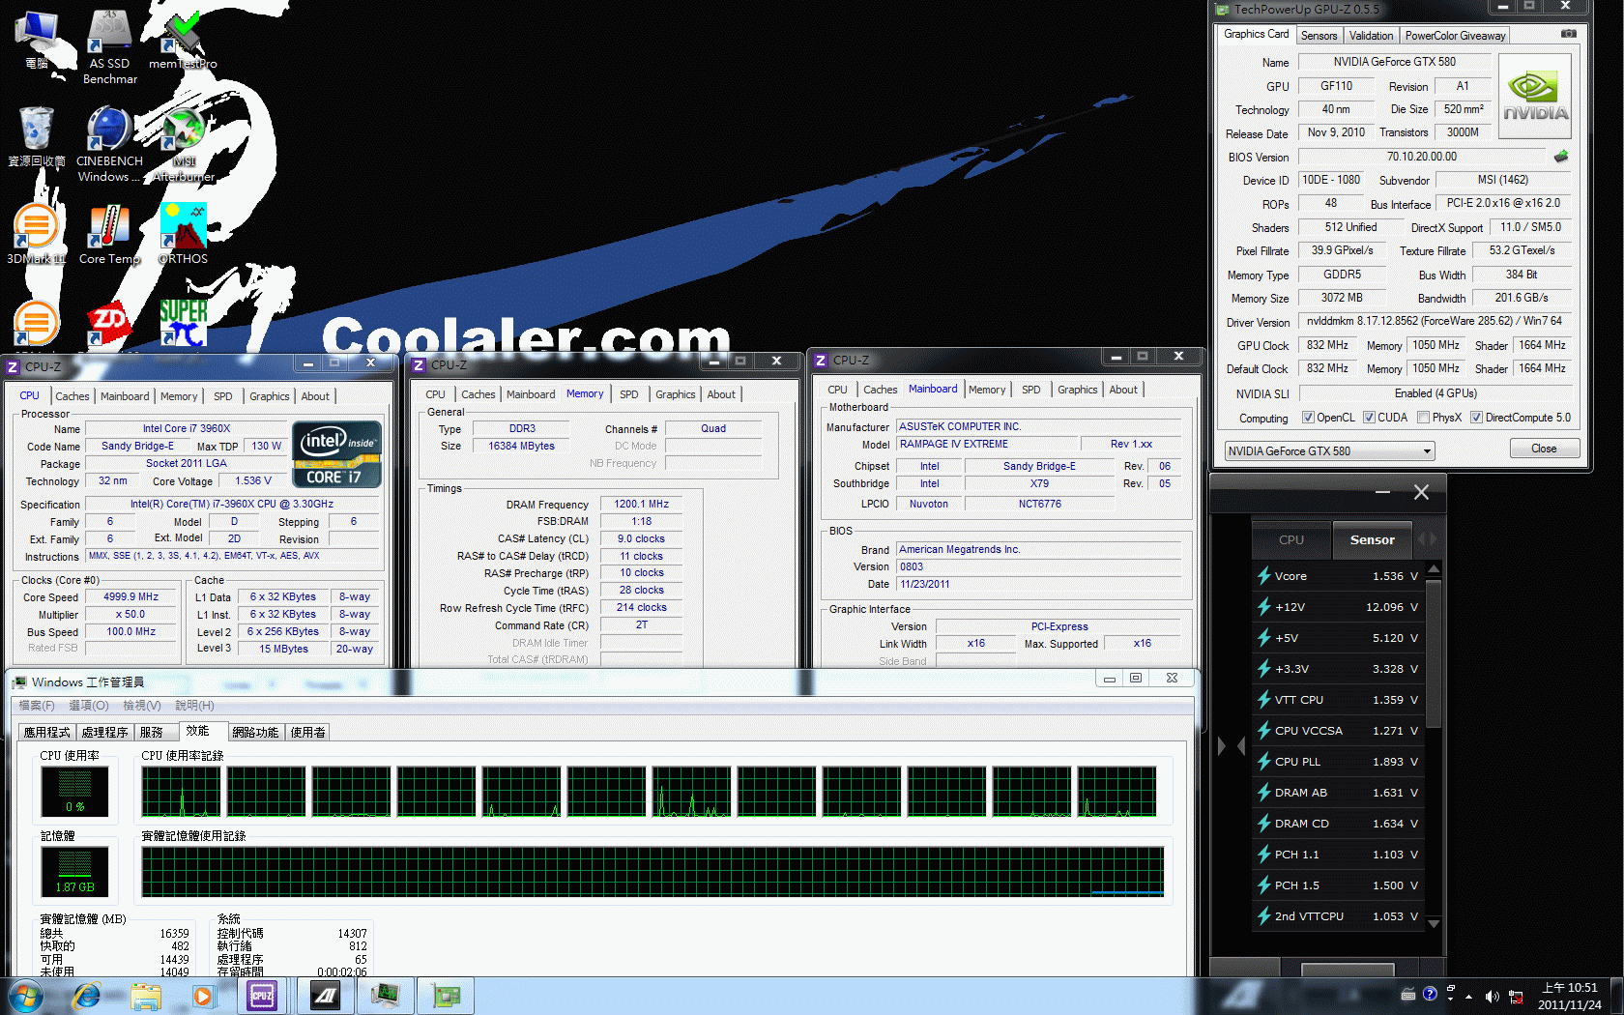Open the 資源回收筒 Recycle Bin desktop icon

pyautogui.click(x=37, y=135)
